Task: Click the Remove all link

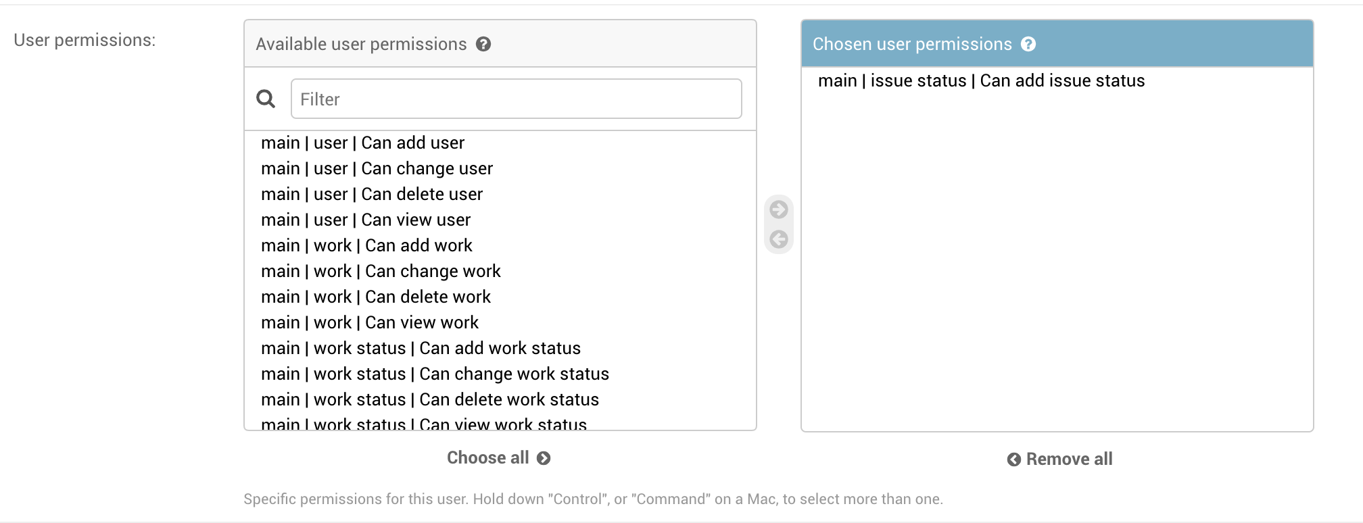Action: 1059,459
